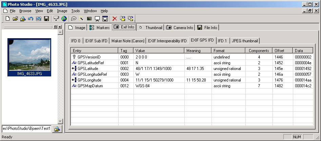Click the Aa icon next to GPSLongitudeRef
The image size is (321, 141).
point(74,74)
